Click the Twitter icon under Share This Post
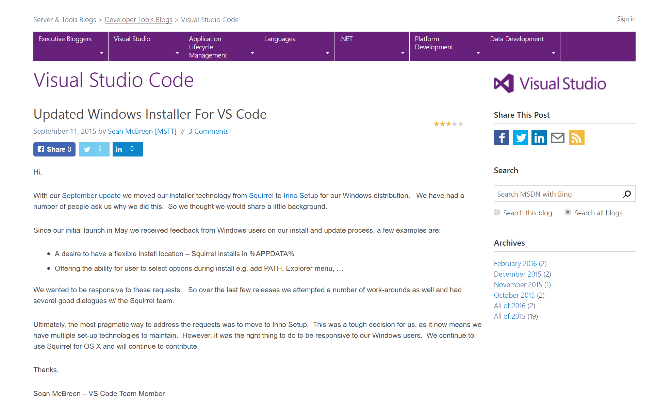This screenshot has height=413, width=672. tap(520, 138)
